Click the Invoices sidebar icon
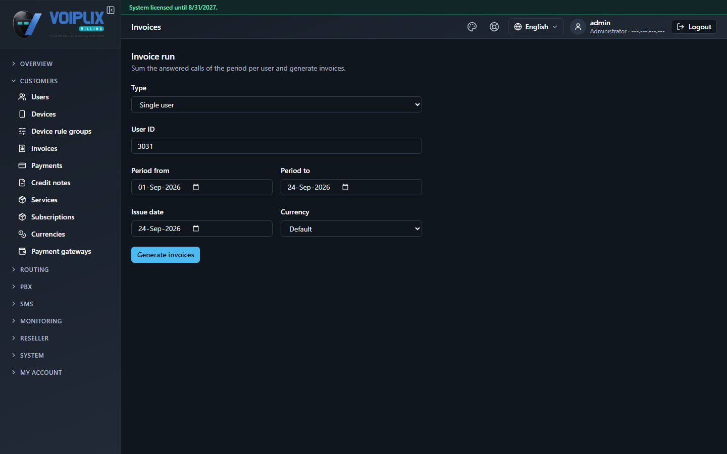This screenshot has width=727, height=454. click(22, 148)
